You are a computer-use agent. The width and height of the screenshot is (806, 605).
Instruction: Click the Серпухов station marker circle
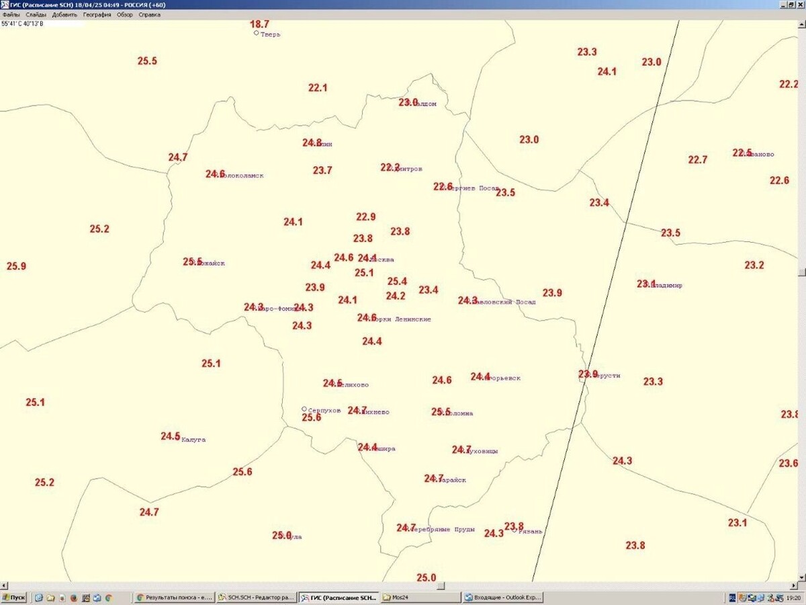click(x=304, y=409)
